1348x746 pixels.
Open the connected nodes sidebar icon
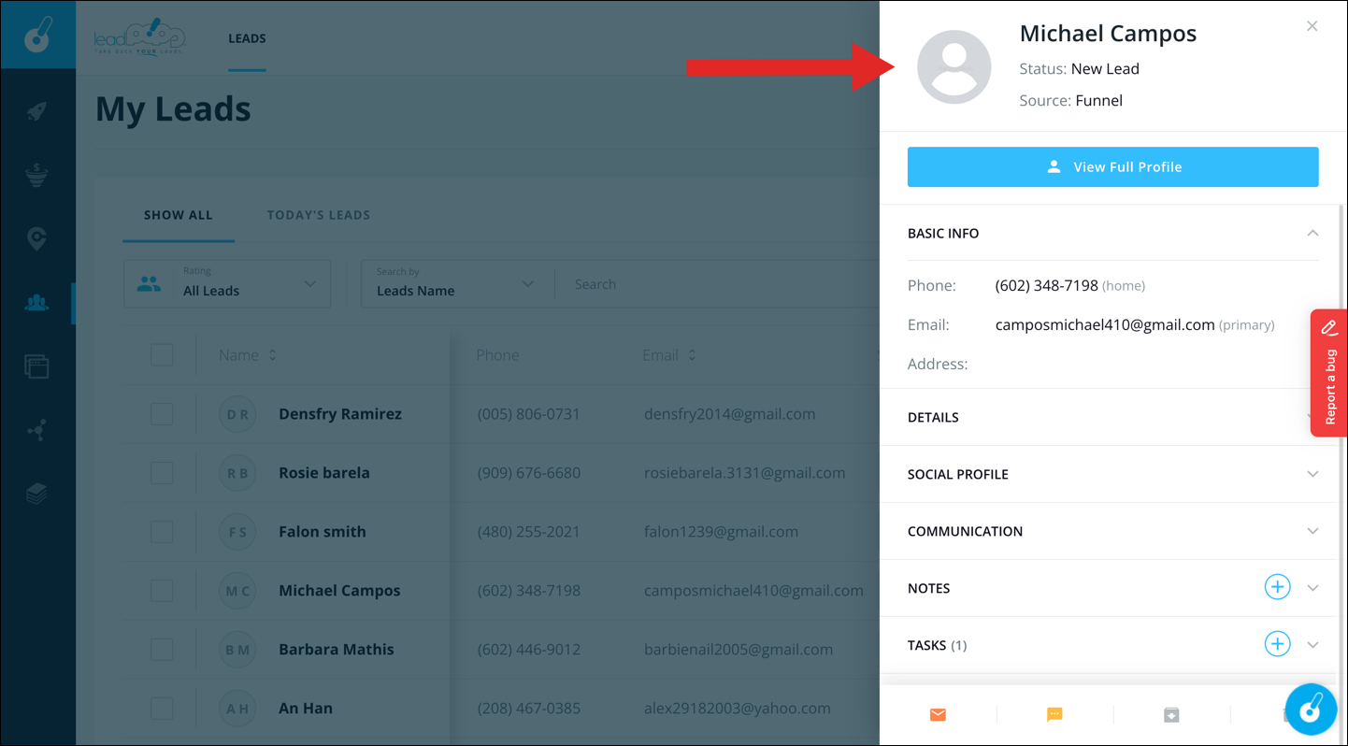pyautogui.click(x=36, y=430)
